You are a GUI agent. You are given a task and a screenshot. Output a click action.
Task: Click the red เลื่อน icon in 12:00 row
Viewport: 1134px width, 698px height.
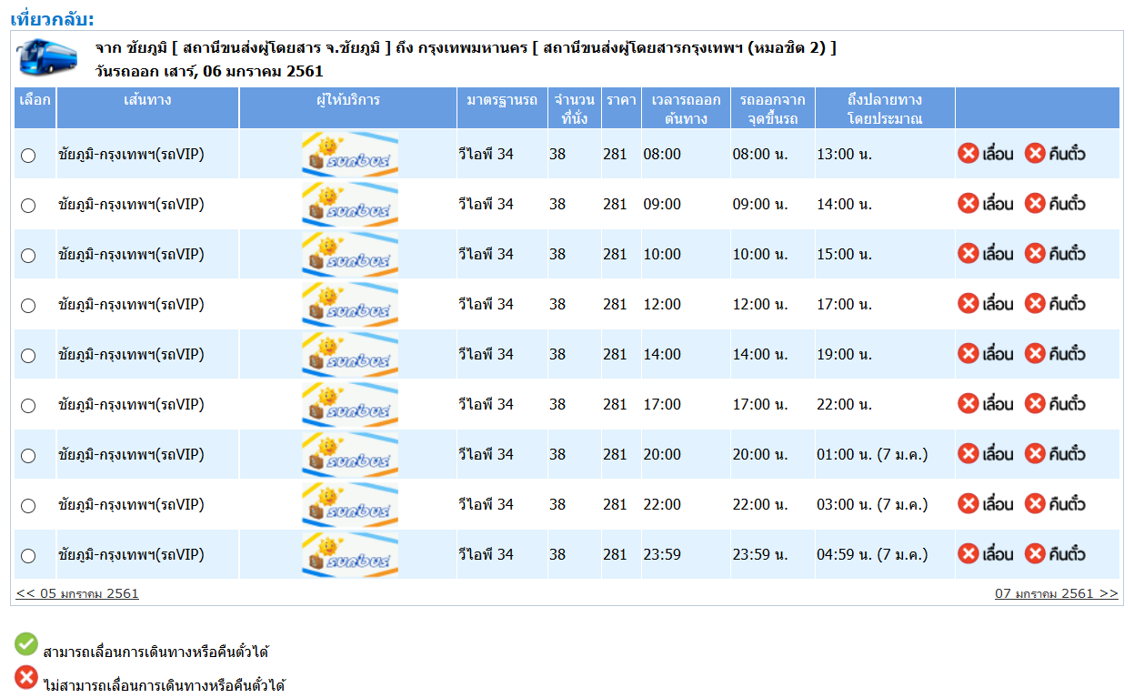[968, 303]
